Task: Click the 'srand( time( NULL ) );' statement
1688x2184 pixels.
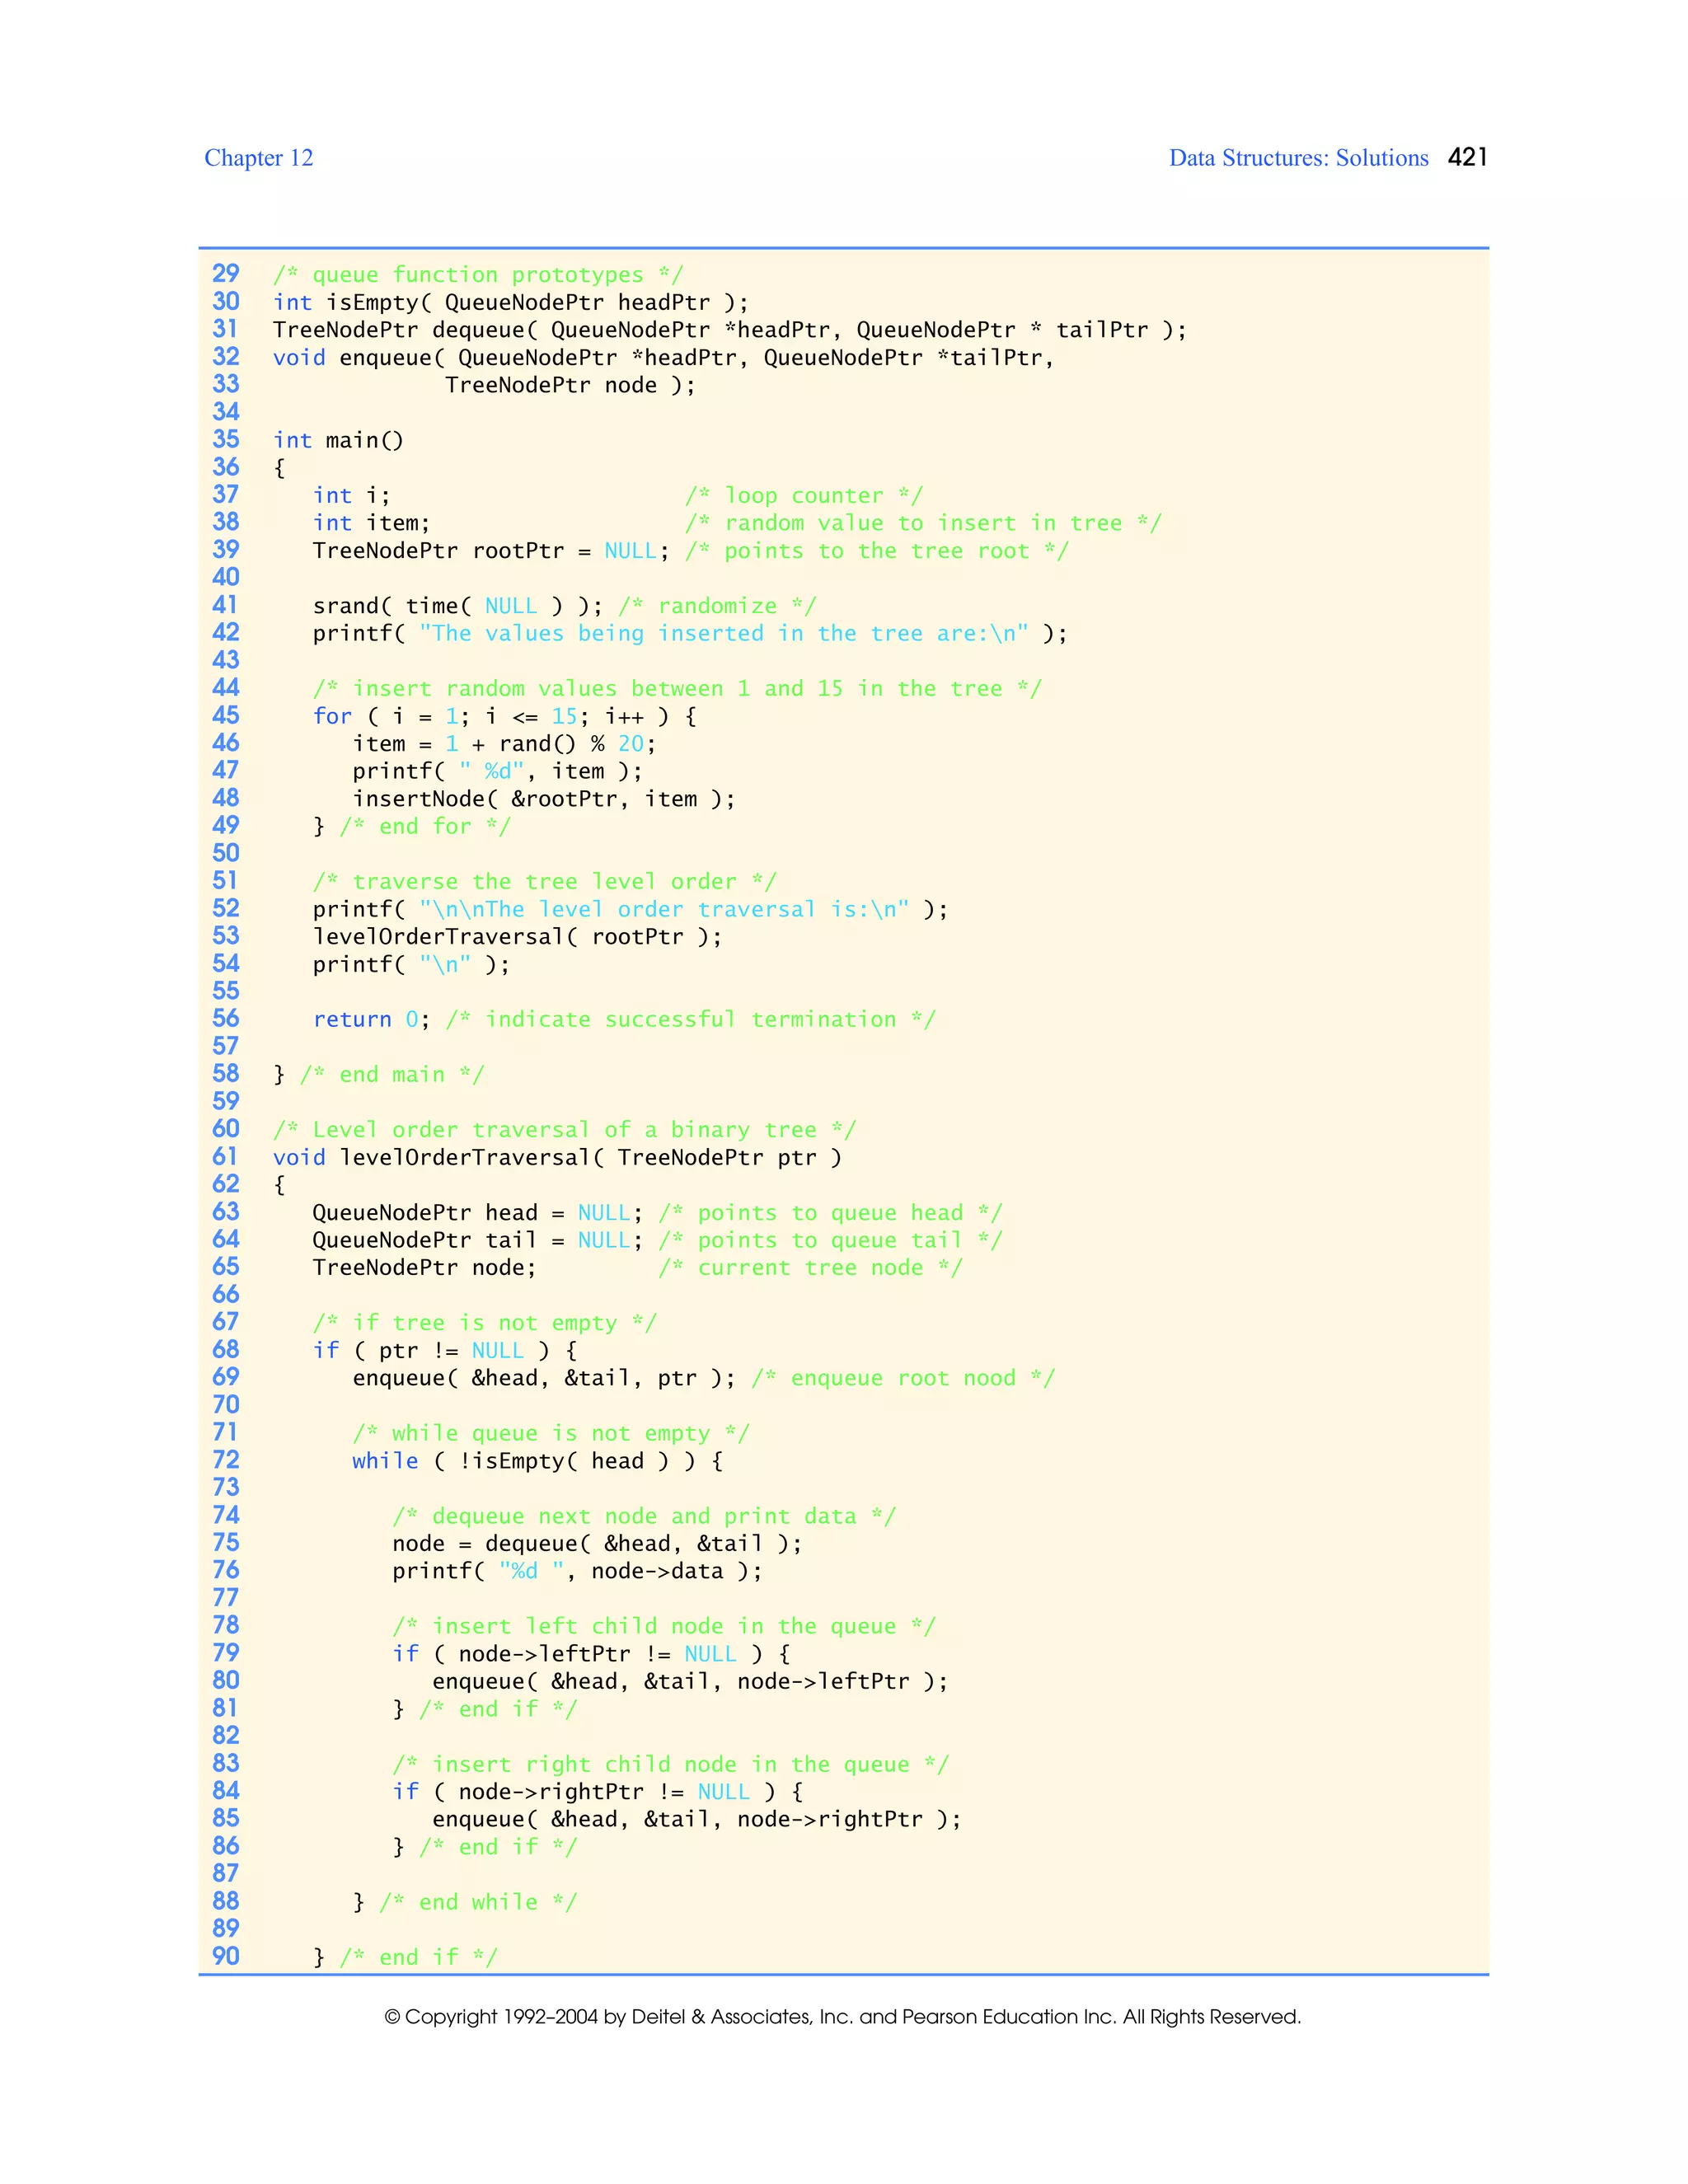Action: 458,606
